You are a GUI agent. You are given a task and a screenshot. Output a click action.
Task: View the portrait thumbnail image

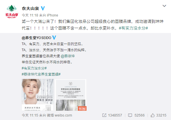[38, 95]
